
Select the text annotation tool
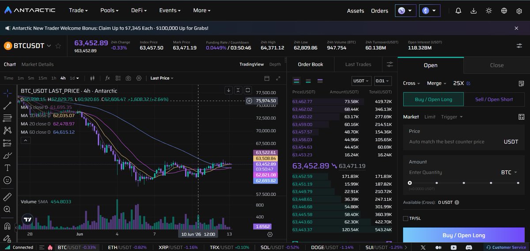tap(7, 168)
